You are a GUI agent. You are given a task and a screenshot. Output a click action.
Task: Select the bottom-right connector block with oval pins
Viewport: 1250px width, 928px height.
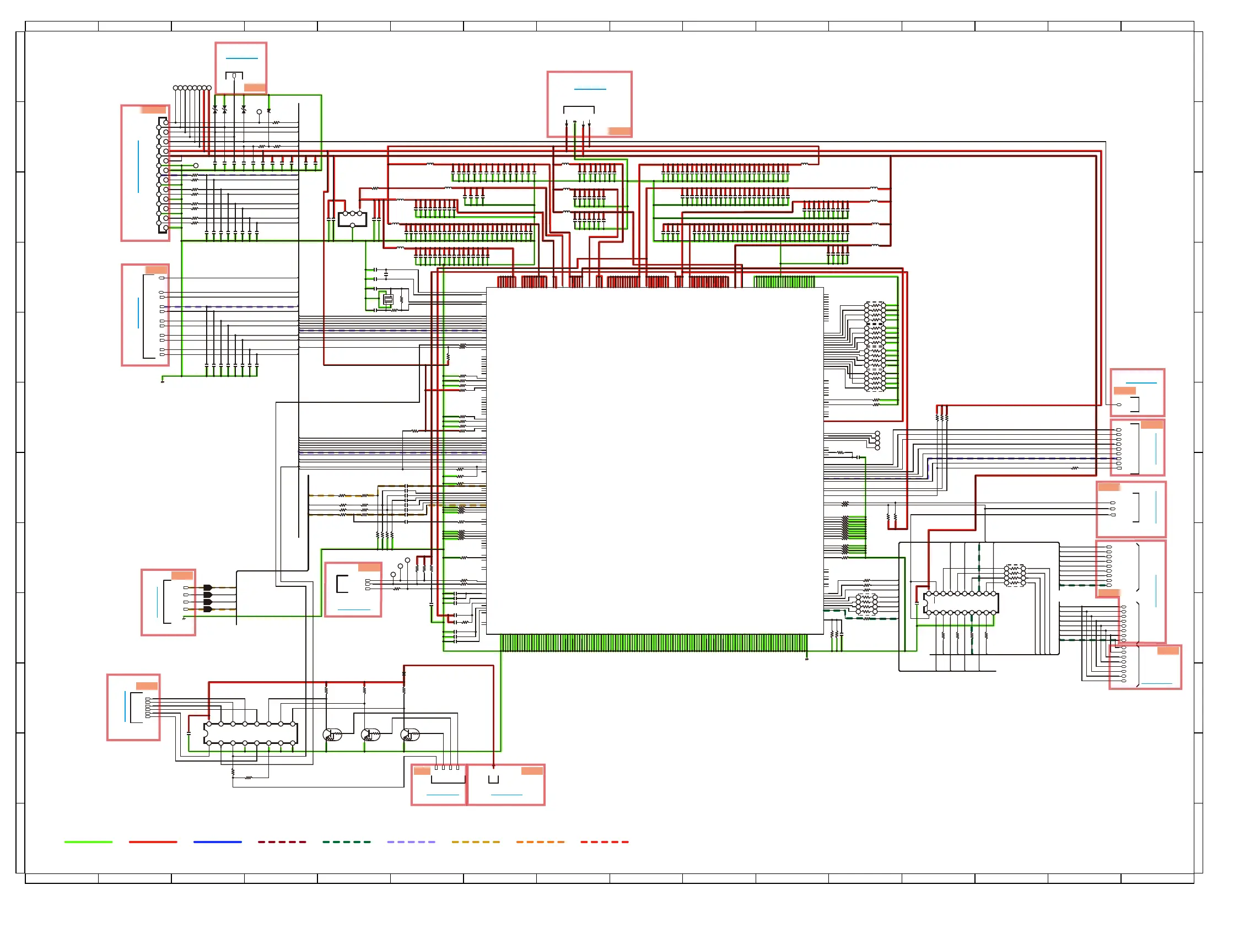click(x=1145, y=667)
